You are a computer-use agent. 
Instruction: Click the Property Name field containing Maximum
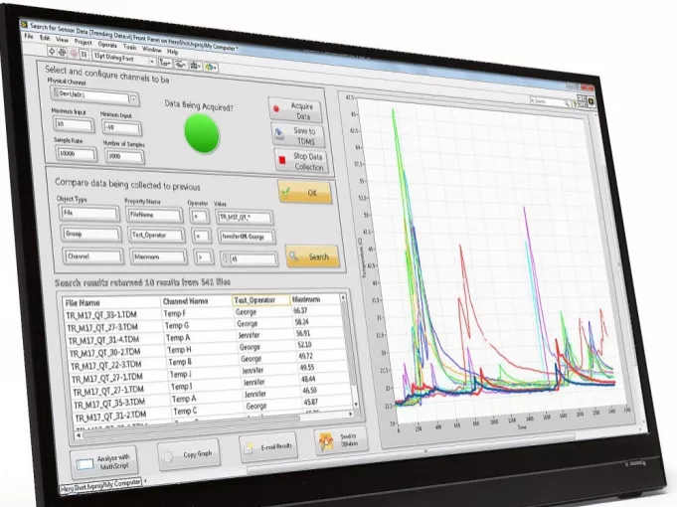click(159, 256)
